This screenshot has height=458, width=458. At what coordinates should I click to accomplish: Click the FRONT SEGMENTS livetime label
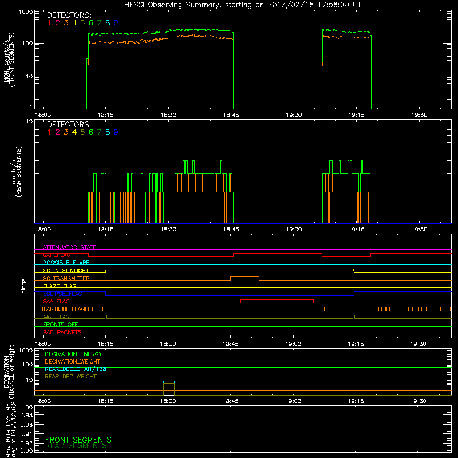[78, 440]
